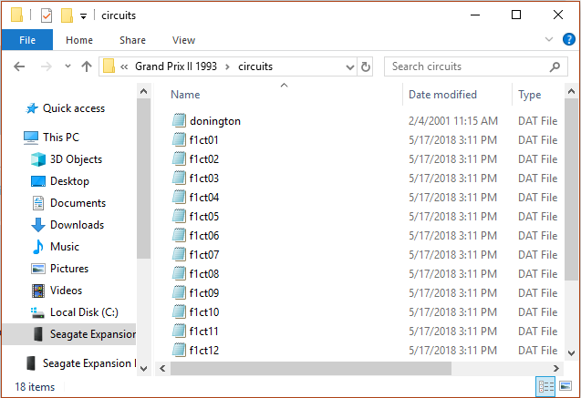Sort files by the Name column header
The image size is (581, 398).
tap(185, 95)
